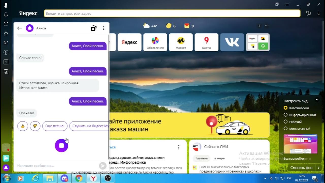The width and height of the screenshot is (325, 183).
Task: Open the media play icon in the sidebar
Action: point(6,52)
